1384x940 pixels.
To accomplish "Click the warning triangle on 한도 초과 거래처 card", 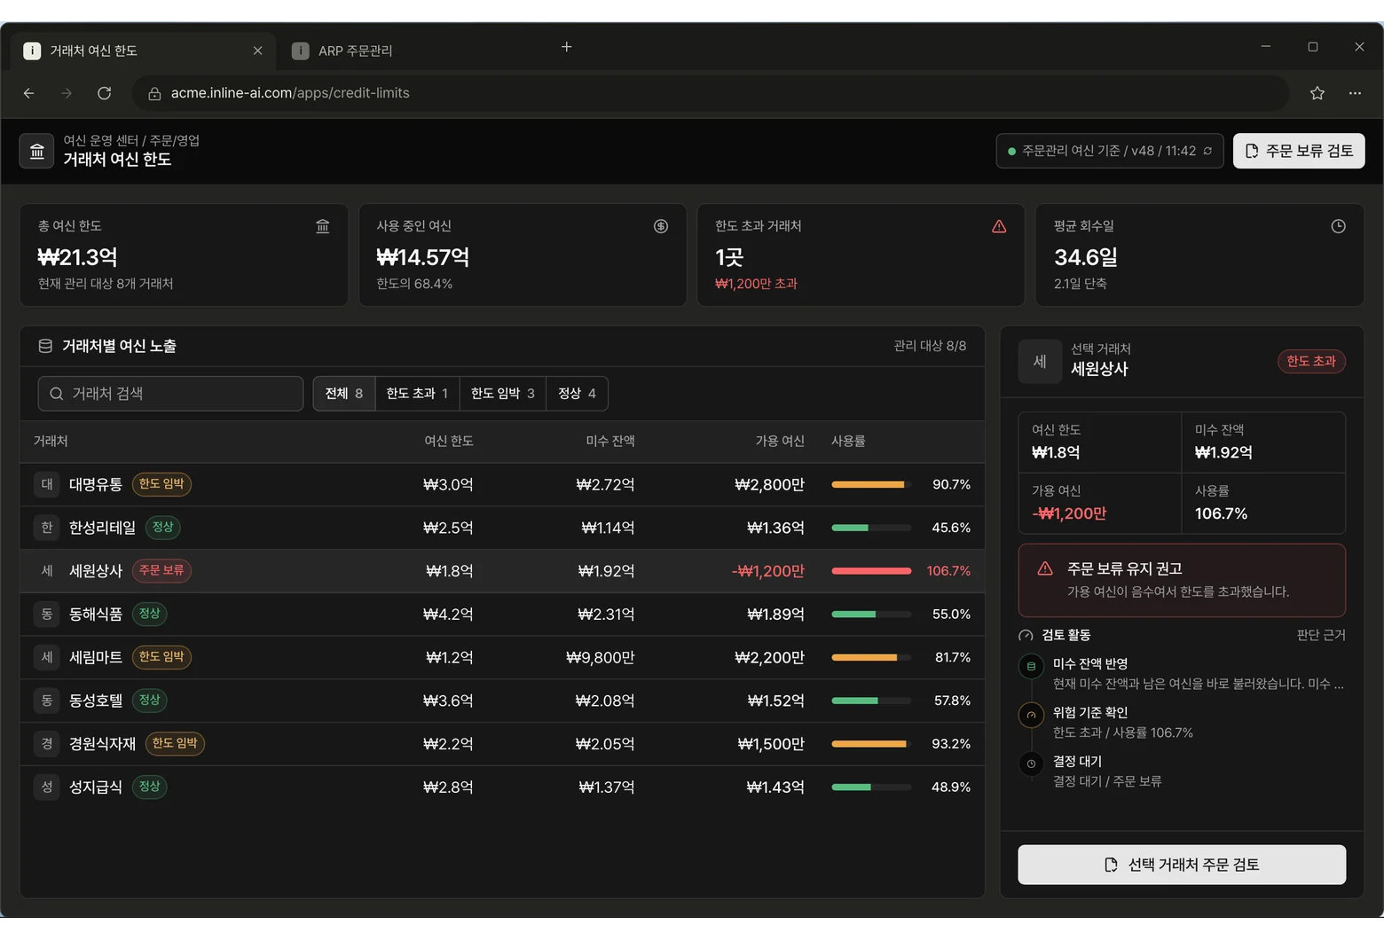I will pyautogui.click(x=999, y=226).
